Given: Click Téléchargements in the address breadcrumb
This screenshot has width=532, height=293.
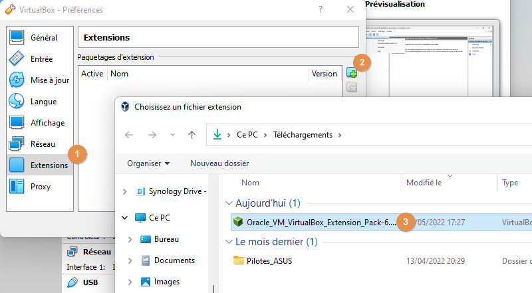Looking at the screenshot, I should pyautogui.click(x=304, y=135).
